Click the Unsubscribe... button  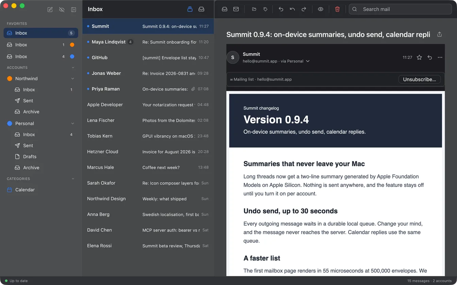pyautogui.click(x=419, y=79)
